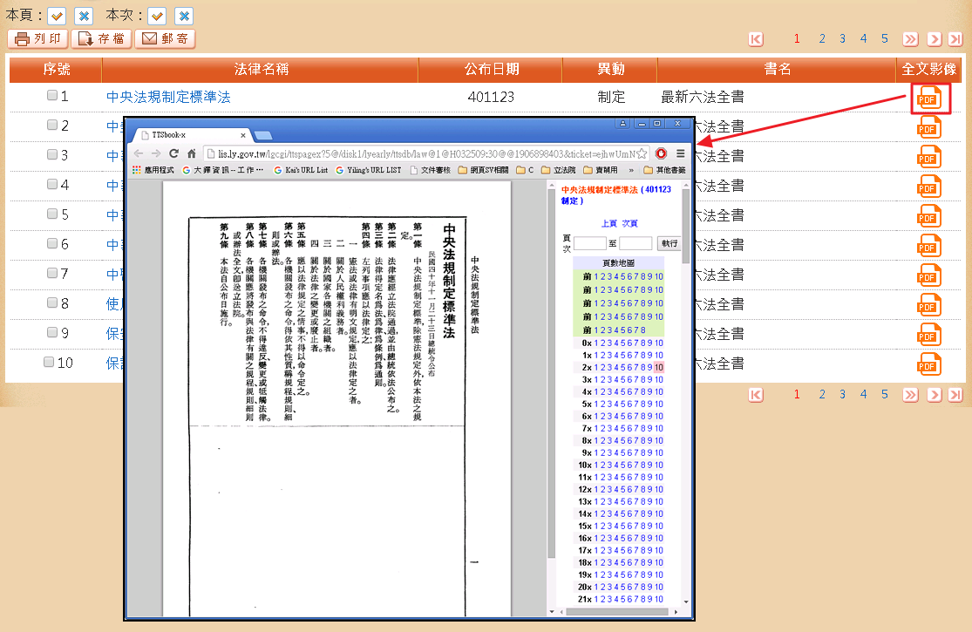This screenshot has height=632, width=972.
Task: Go to page 3 in the top pager
Action: [x=842, y=39]
